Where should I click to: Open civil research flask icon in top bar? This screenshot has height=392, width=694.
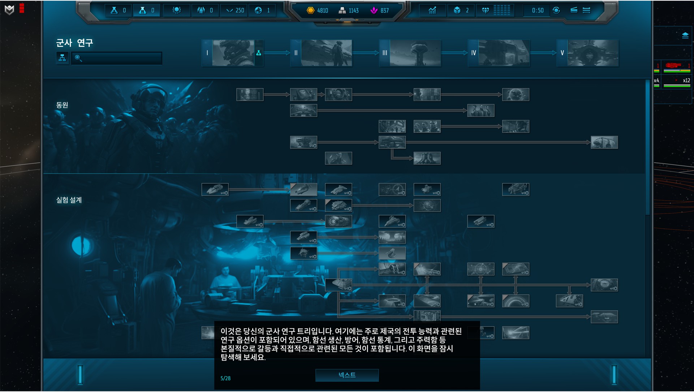click(114, 10)
